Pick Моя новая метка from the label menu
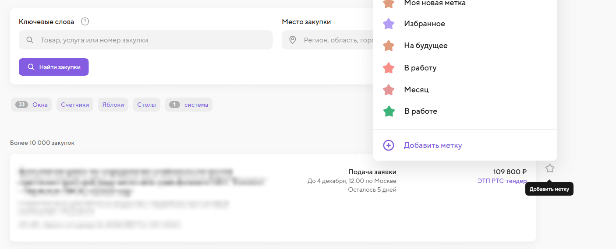616x249 pixels. pos(434,4)
